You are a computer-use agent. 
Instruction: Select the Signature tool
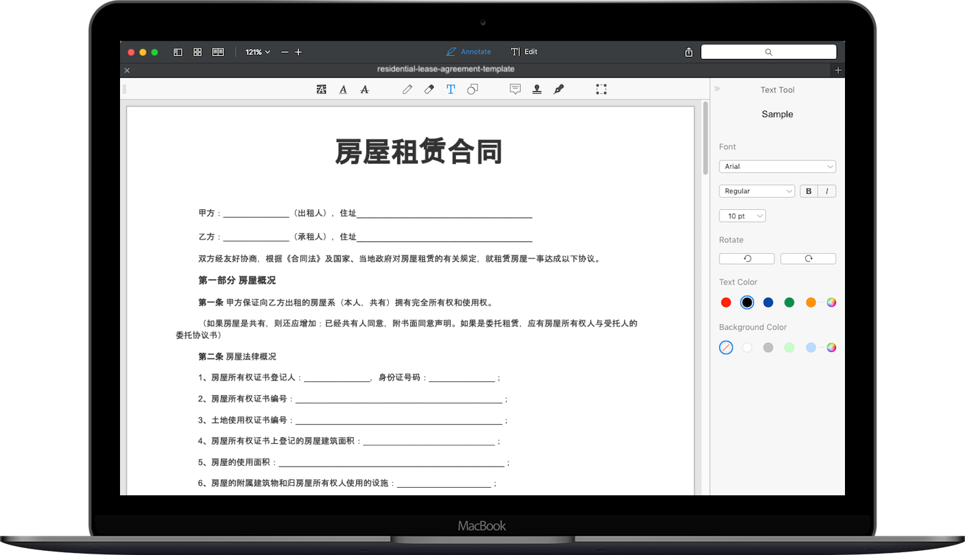[559, 89]
